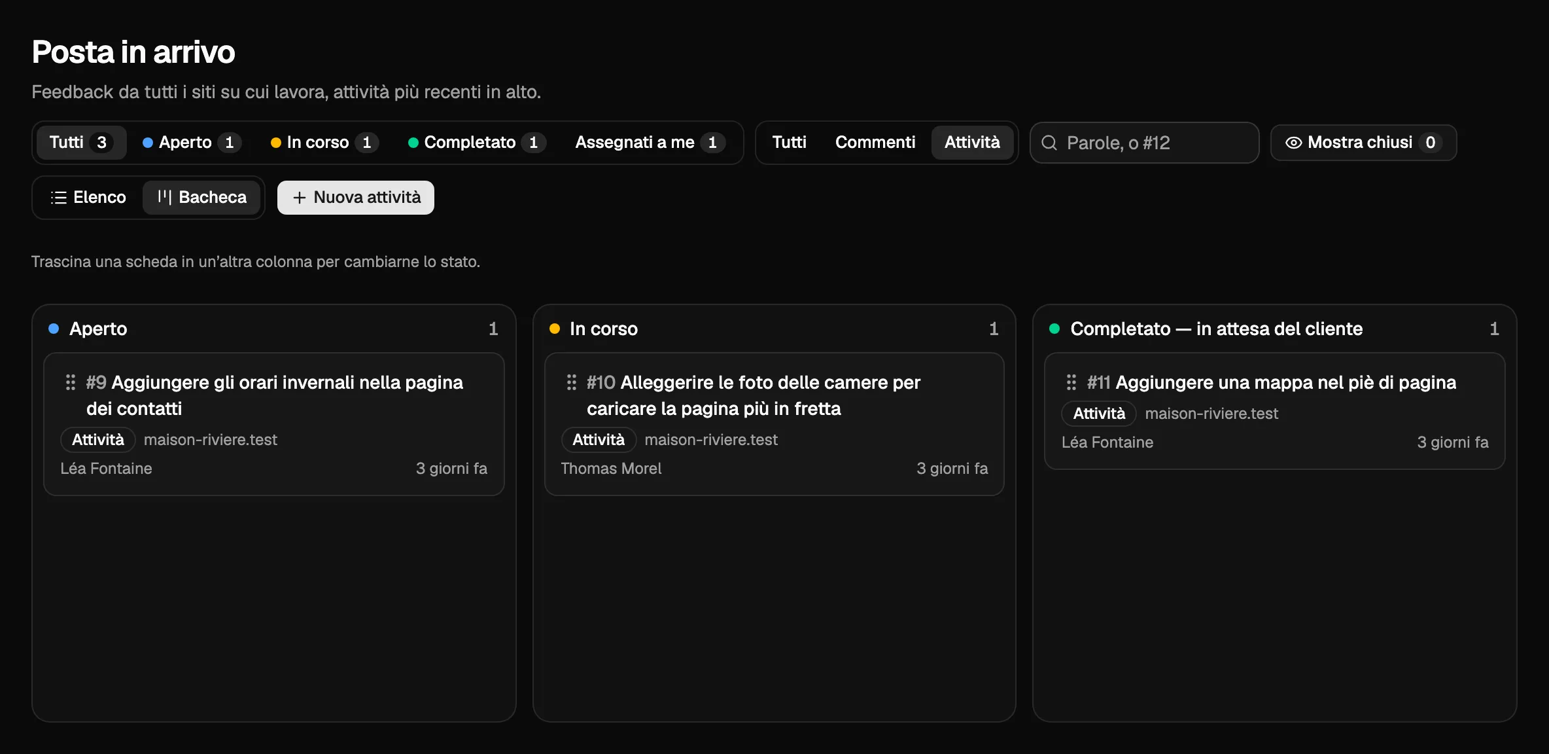This screenshot has height=754, width=1549.
Task: Click the yellow dot in the In corso column header
Action: click(x=555, y=329)
